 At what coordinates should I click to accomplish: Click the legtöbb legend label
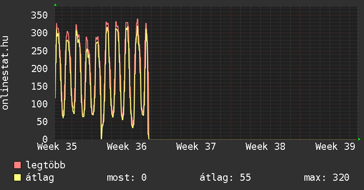pyautogui.click(x=45, y=166)
